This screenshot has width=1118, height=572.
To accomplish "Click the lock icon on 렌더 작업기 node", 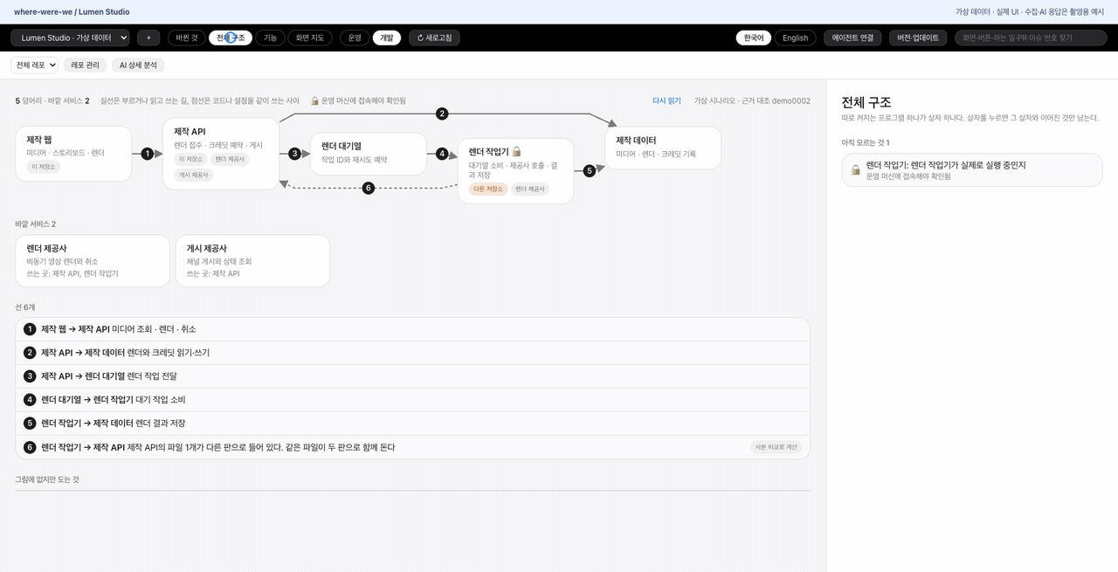I will (516, 151).
